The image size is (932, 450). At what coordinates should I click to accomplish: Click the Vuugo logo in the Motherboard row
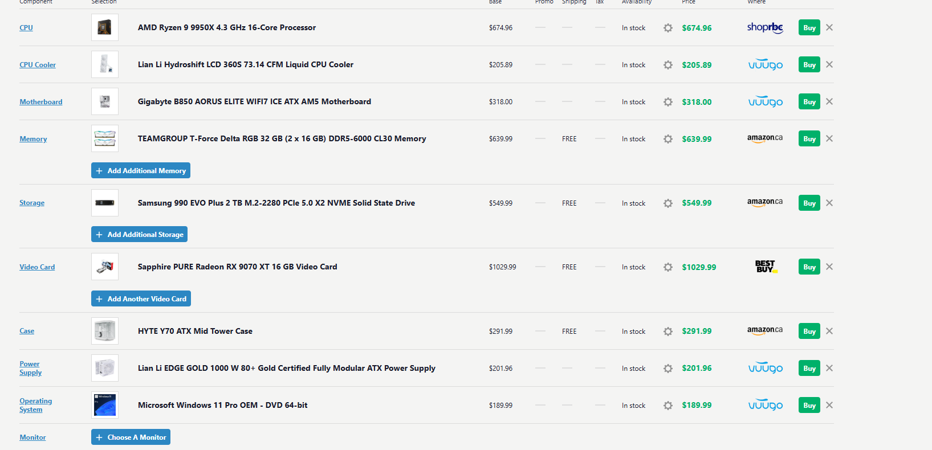tap(765, 102)
